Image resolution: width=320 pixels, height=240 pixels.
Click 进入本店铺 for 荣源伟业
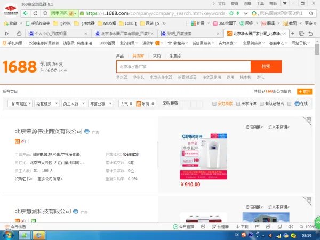point(279,127)
